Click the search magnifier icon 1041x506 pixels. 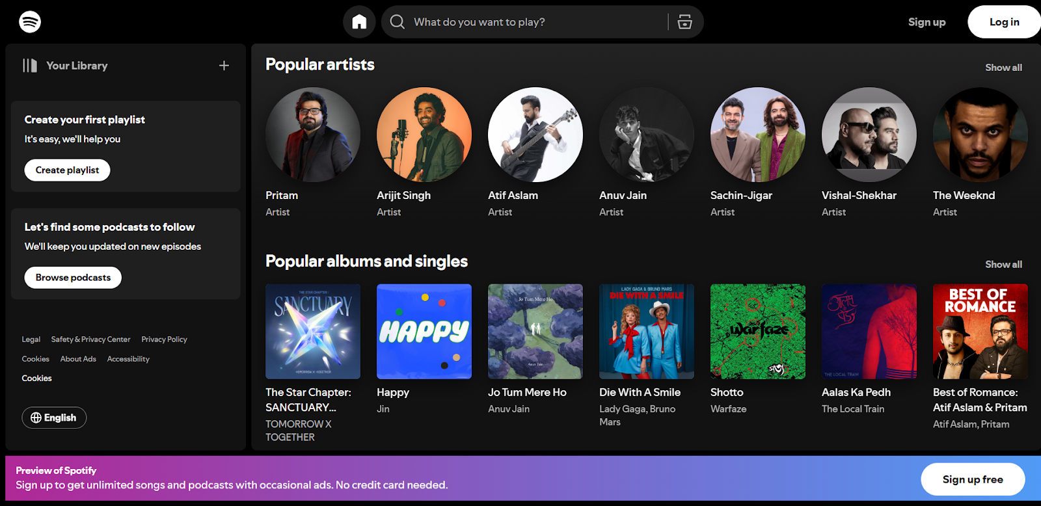pyautogui.click(x=397, y=22)
